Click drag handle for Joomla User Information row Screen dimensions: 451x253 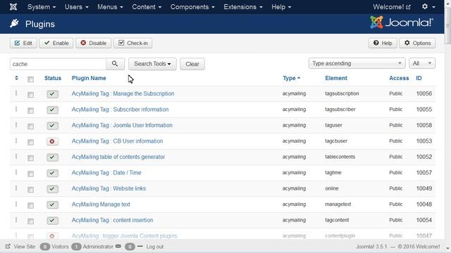tap(16, 125)
